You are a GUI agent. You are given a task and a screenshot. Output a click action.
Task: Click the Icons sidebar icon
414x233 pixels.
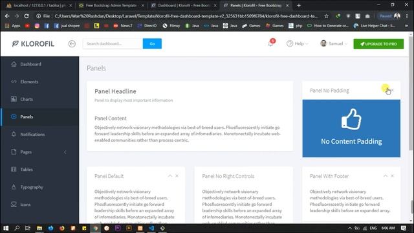[x=14, y=205]
